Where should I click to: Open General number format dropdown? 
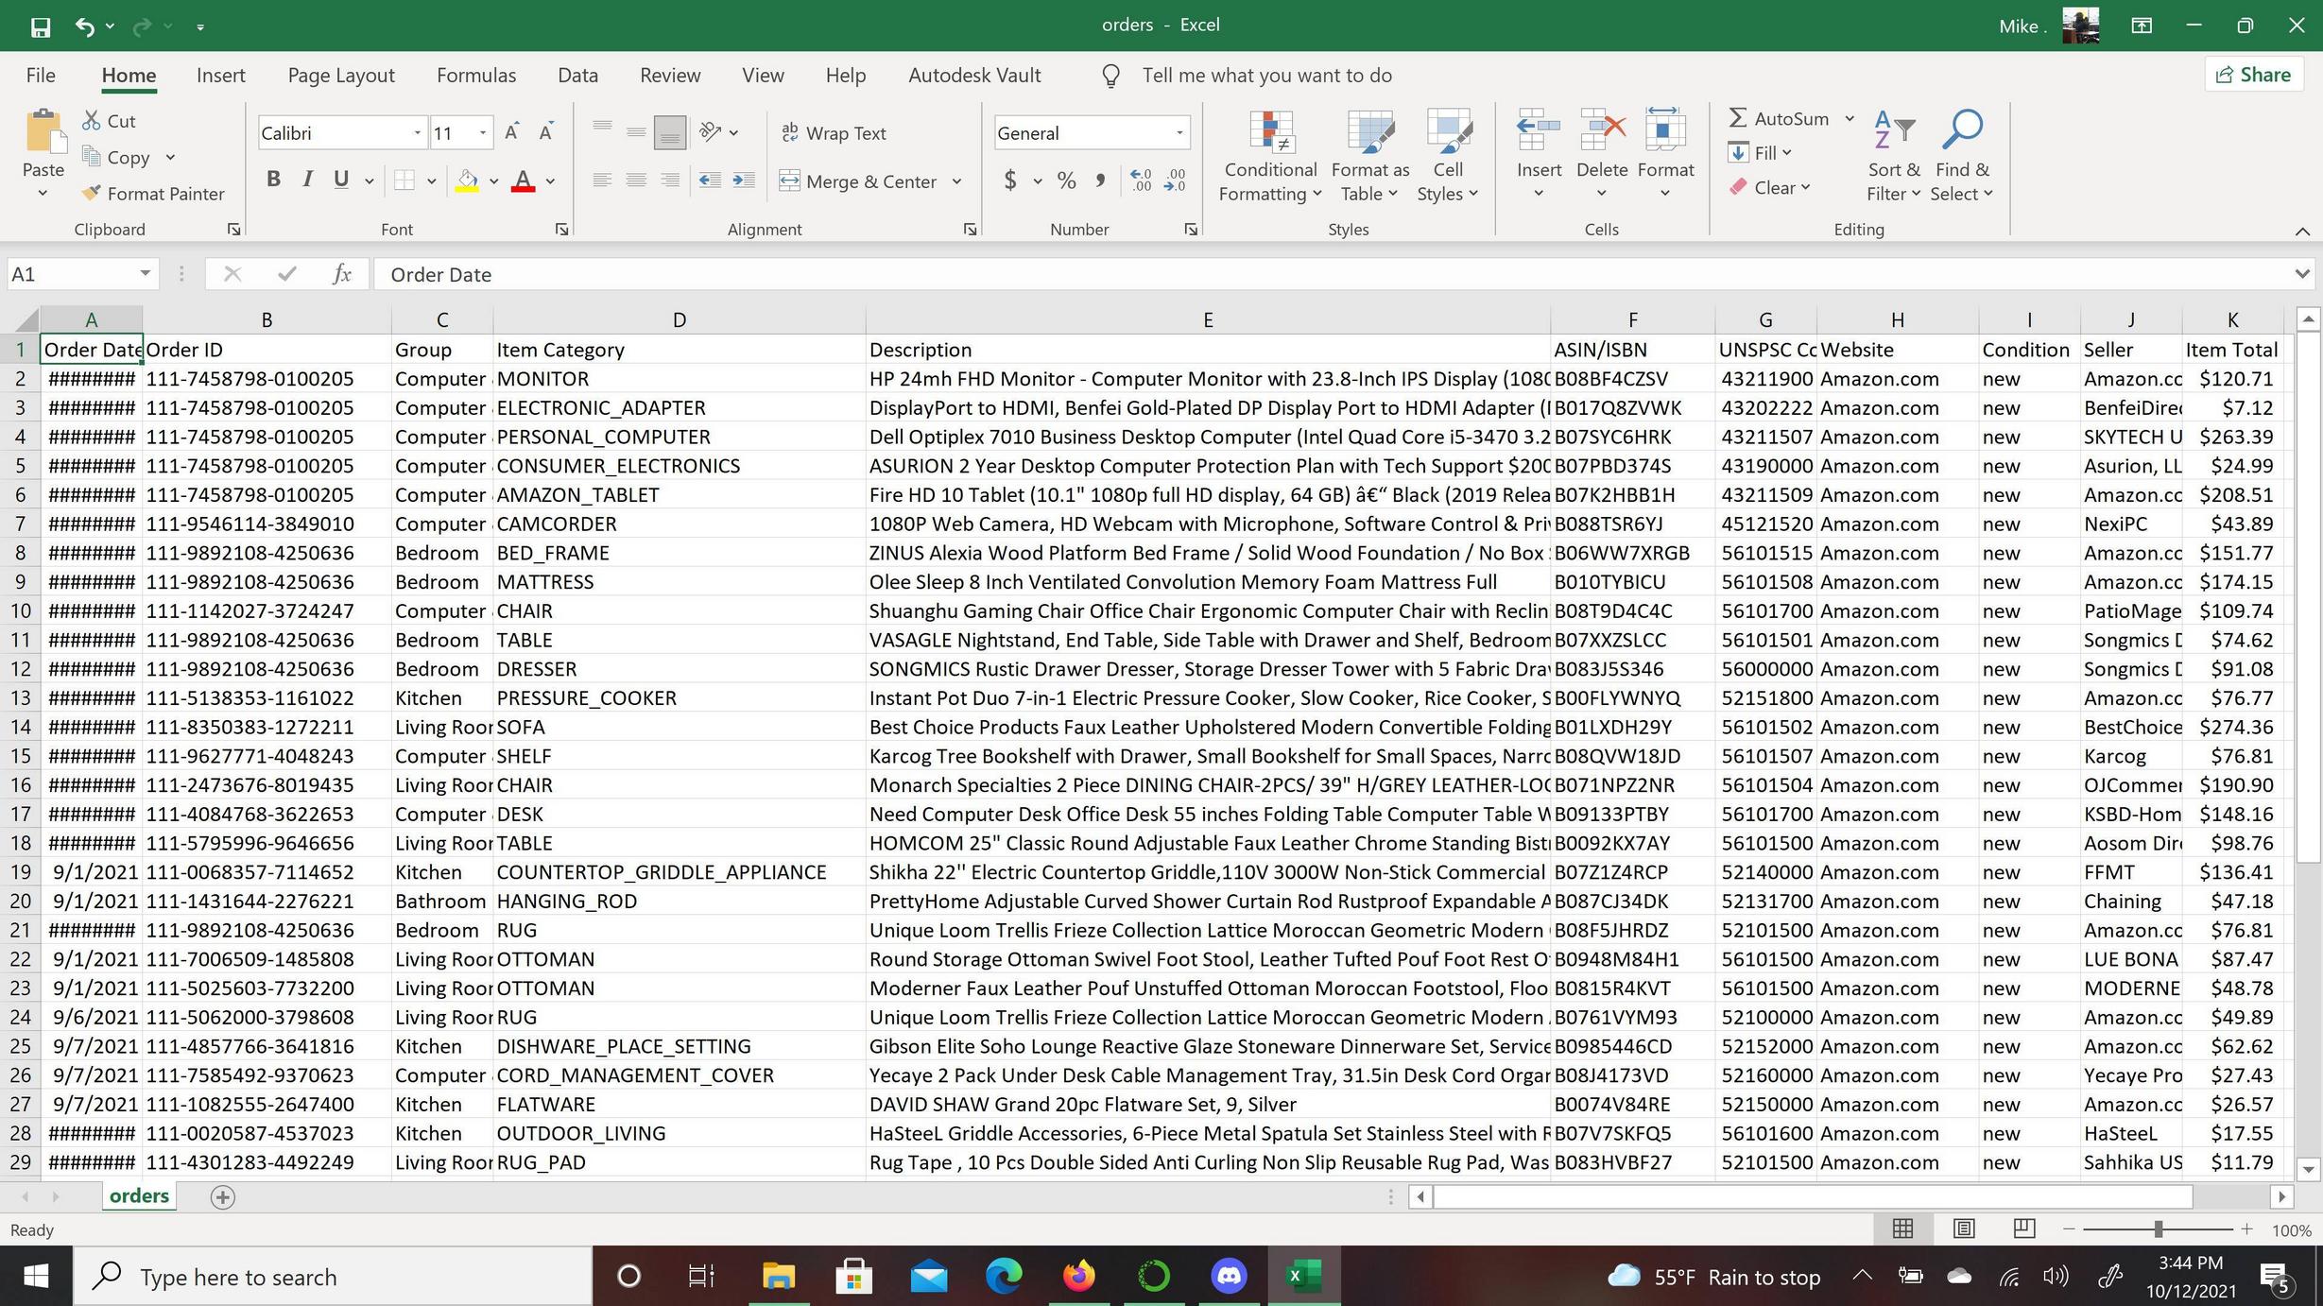(1179, 132)
